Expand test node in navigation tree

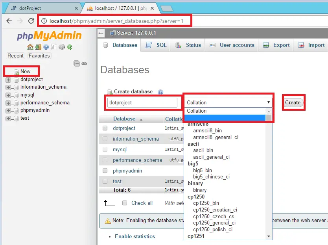tap(8, 119)
